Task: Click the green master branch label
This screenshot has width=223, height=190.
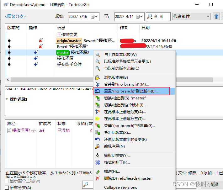Action: click(63, 53)
